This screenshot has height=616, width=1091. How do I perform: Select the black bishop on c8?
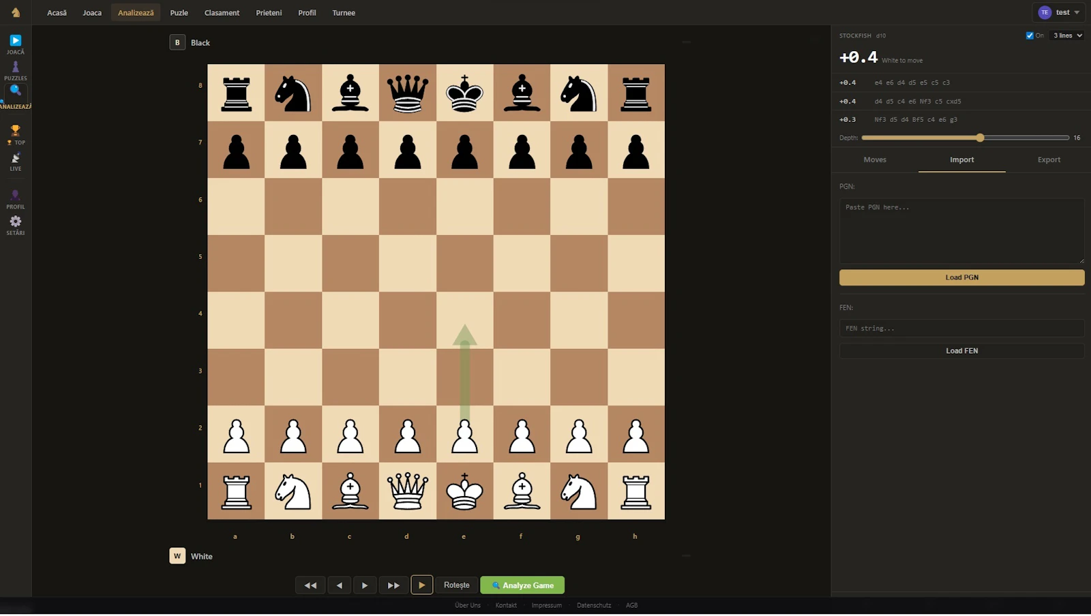coord(350,93)
